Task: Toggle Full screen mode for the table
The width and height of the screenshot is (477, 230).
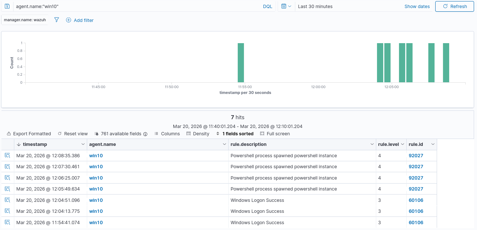Action: (275, 134)
